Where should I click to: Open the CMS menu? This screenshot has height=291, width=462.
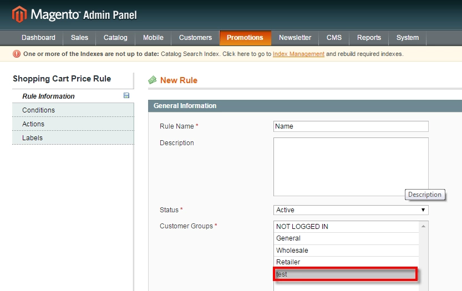334,38
